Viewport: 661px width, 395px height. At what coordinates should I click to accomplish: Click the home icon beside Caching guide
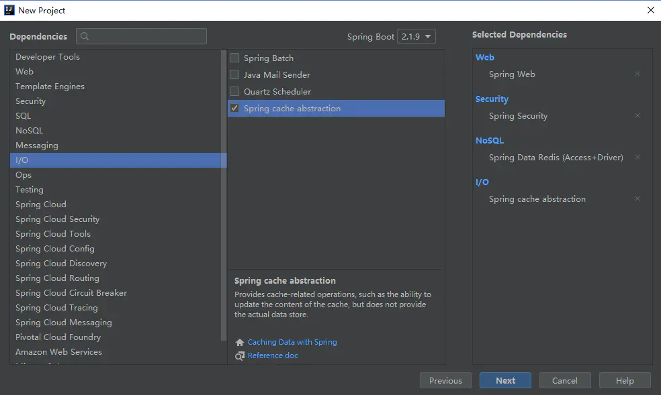coord(240,342)
